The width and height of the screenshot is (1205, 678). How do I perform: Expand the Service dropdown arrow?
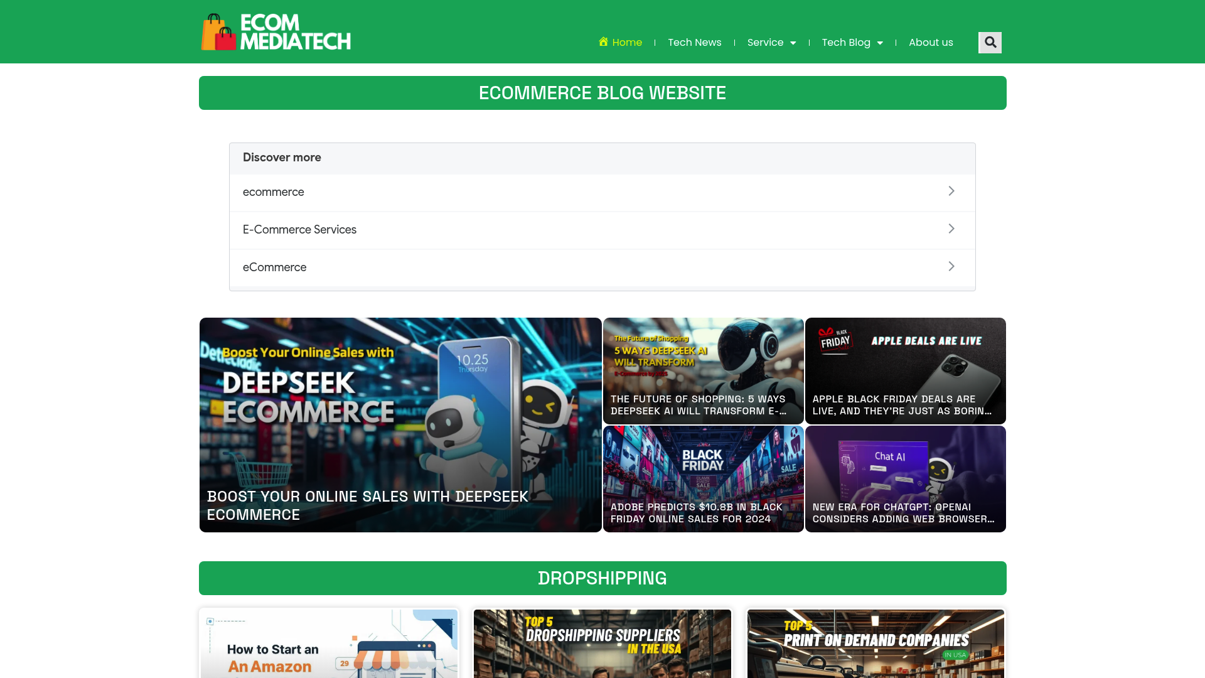tap(793, 43)
